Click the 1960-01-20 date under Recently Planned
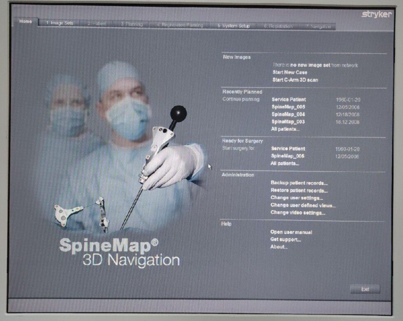 point(348,100)
